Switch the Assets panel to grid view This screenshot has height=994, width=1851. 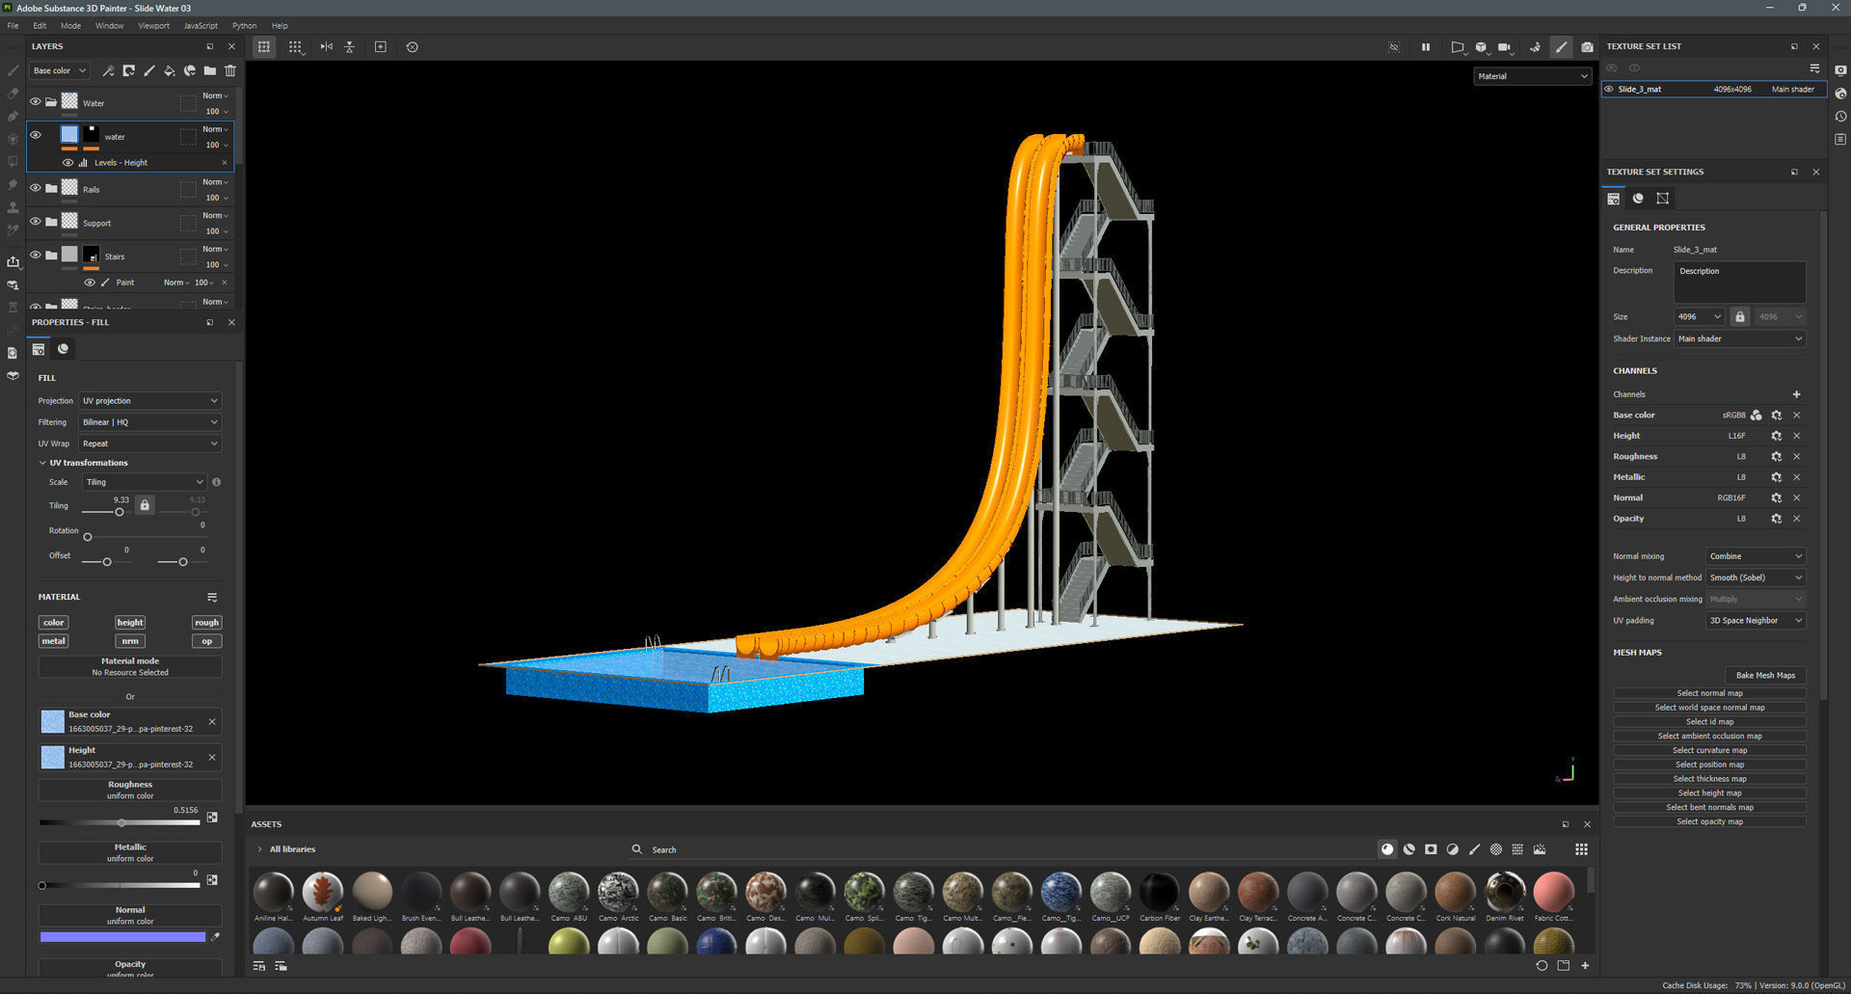(1581, 849)
